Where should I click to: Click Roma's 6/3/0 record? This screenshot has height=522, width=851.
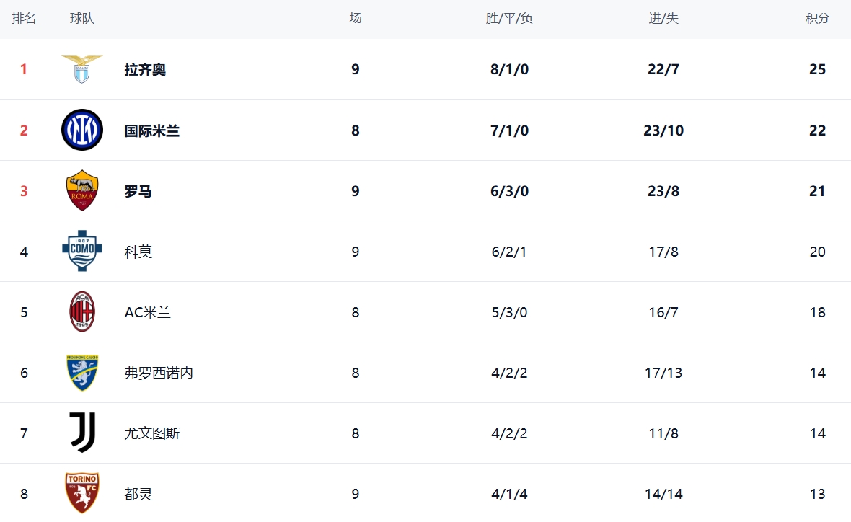pyautogui.click(x=509, y=192)
